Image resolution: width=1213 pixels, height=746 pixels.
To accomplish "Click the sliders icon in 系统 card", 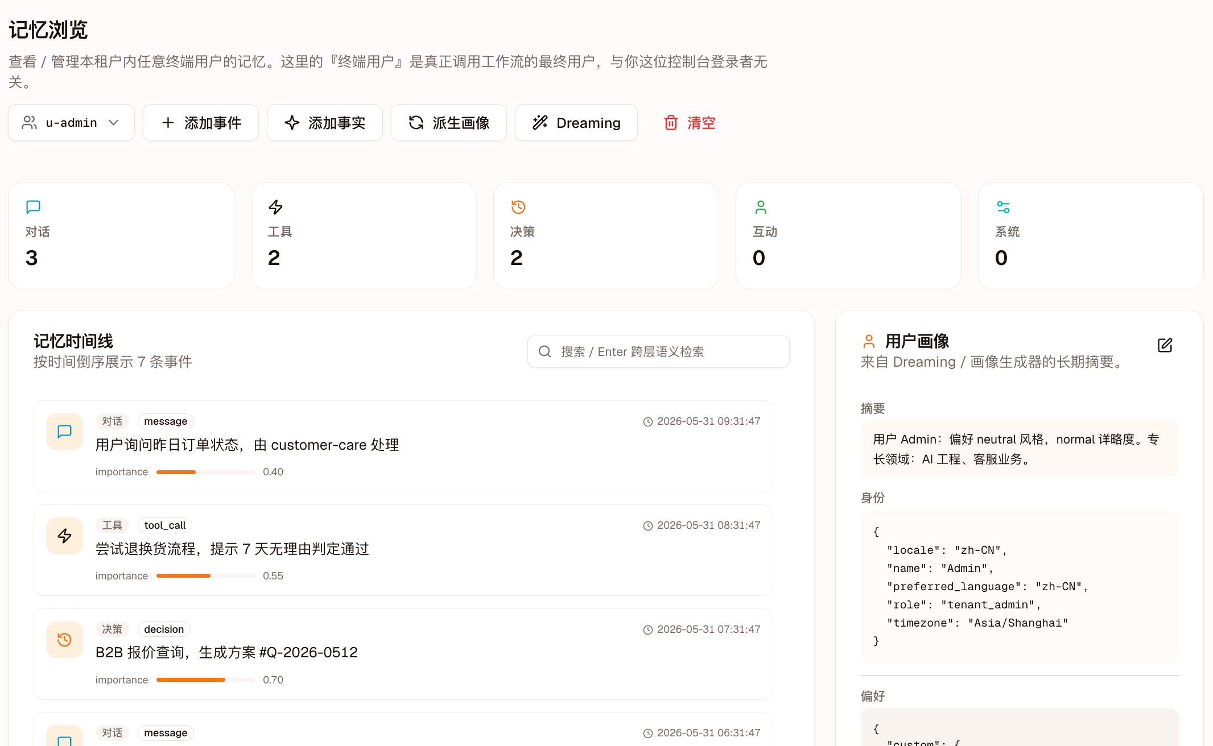I will tap(1003, 207).
